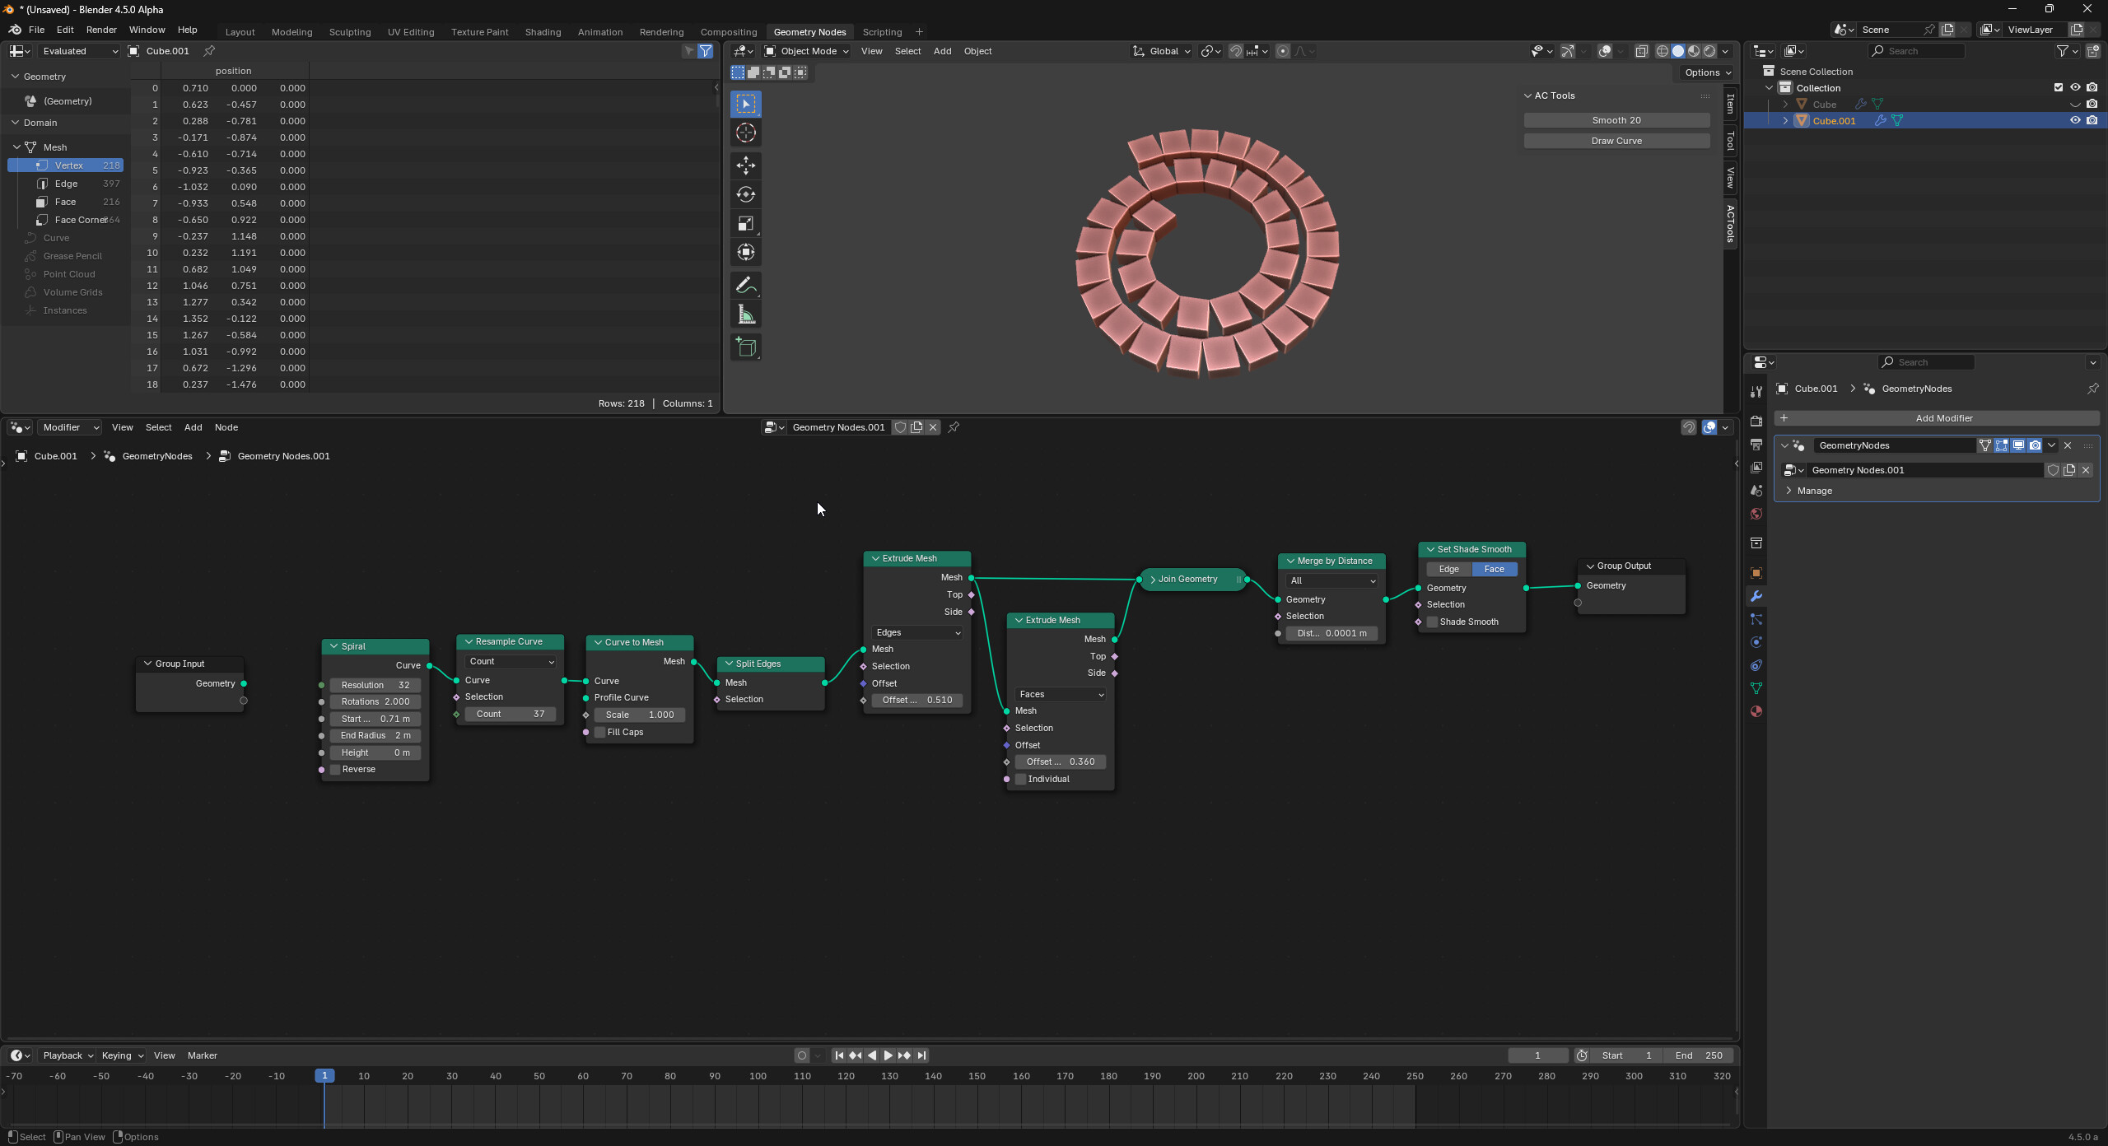Pin the Geometry Nodes.001 node tree

coord(954,427)
